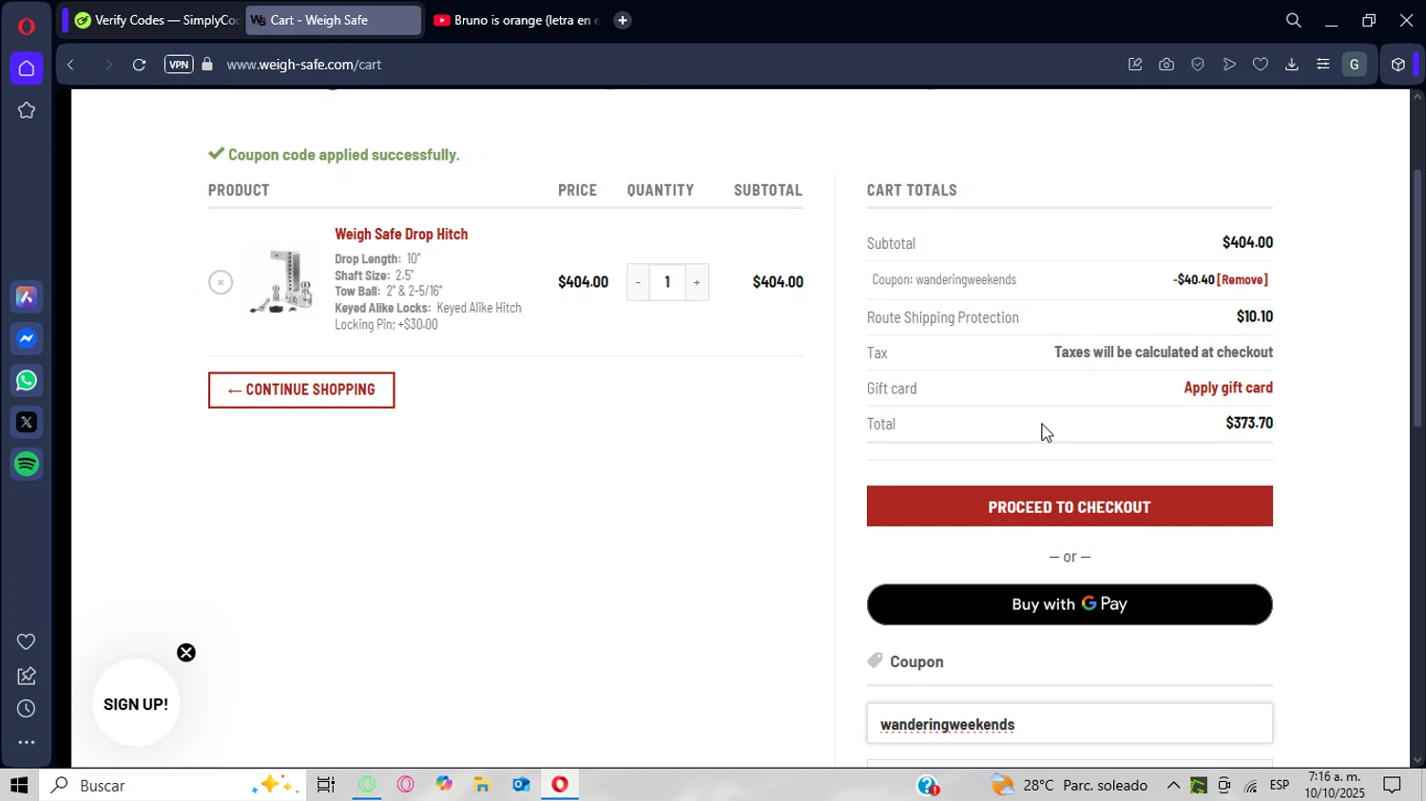
Task: Close the Sign Up popup bubble
Action: click(186, 653)
